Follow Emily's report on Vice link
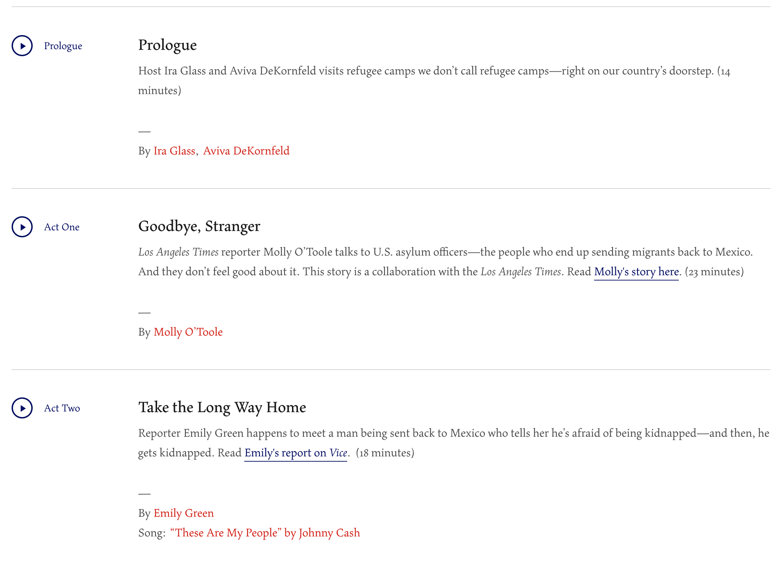The width and height of the screenshot is (780, 561). click(x=295, y=453)
